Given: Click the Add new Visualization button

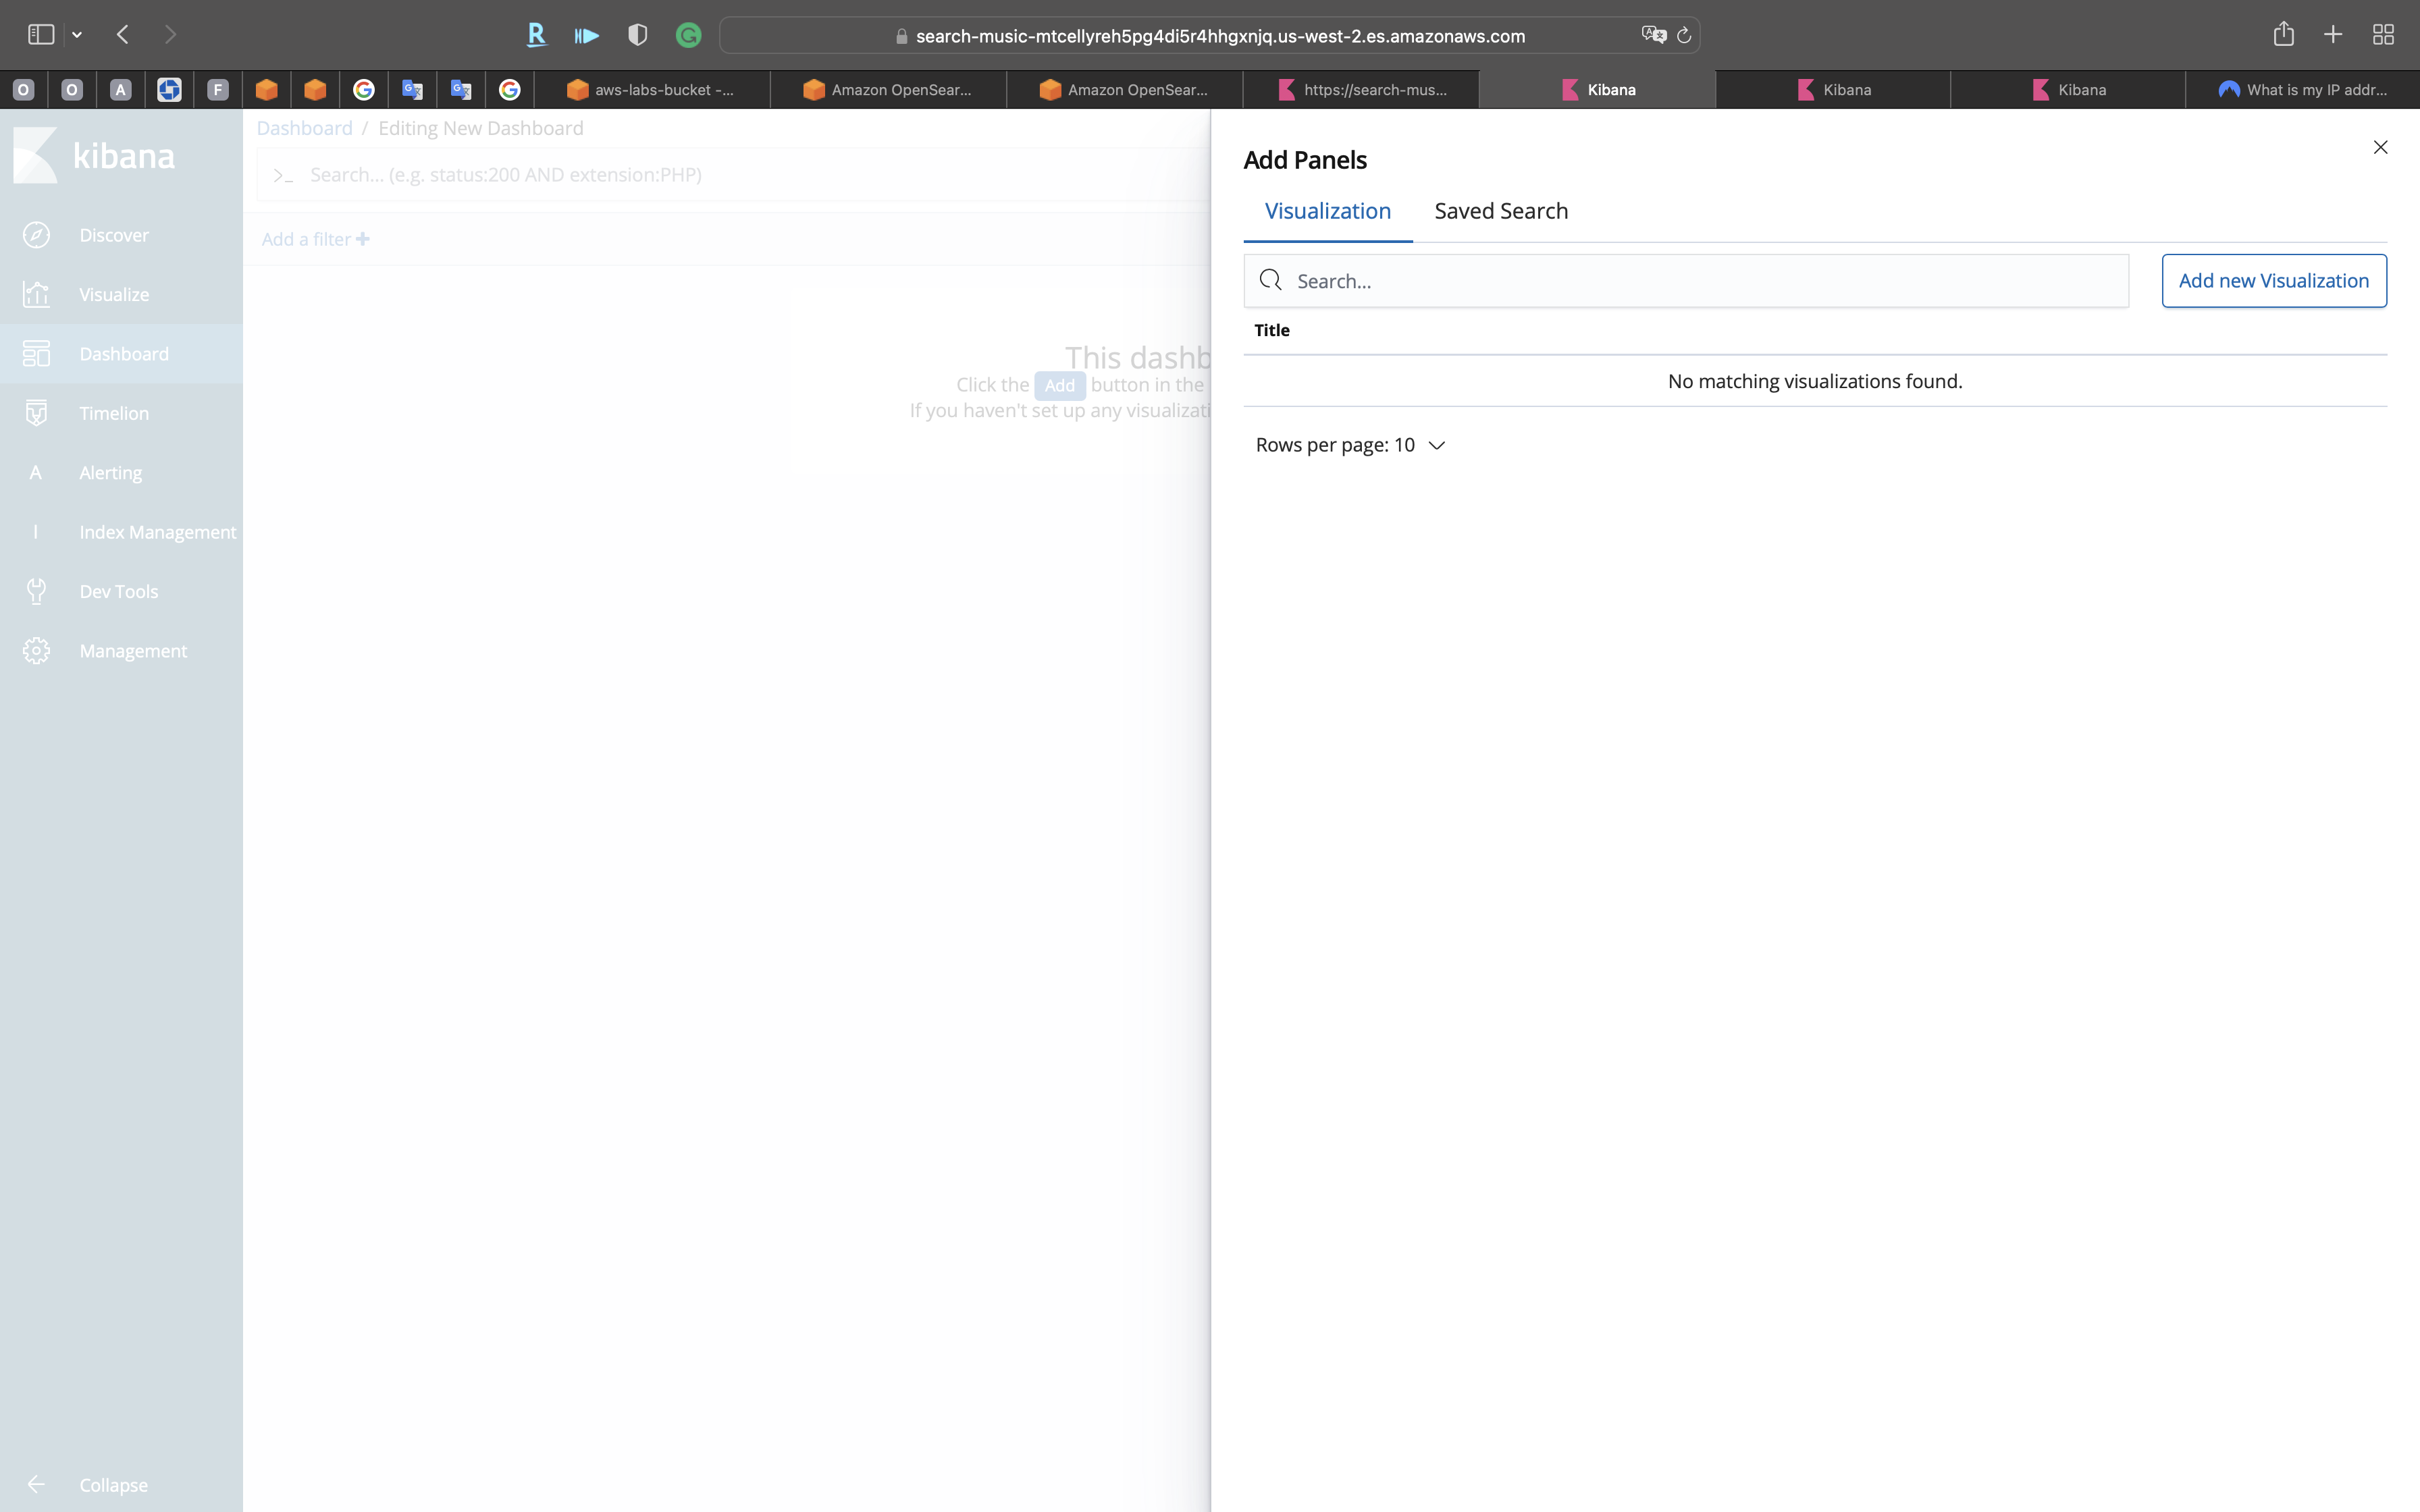Looking at the screenshot, I should (2273, 281).
